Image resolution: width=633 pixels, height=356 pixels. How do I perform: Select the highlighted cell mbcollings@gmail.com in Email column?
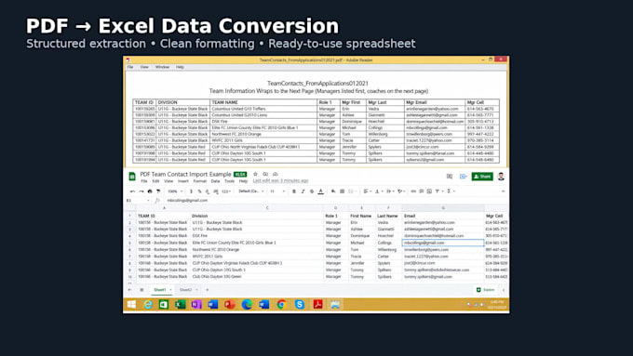coord(443,243)
